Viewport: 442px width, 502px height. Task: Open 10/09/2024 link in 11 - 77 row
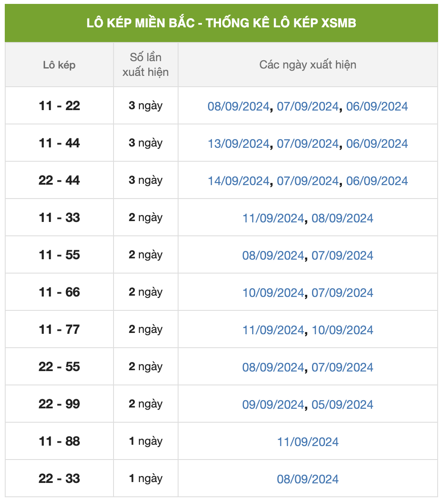pos(342,330)
